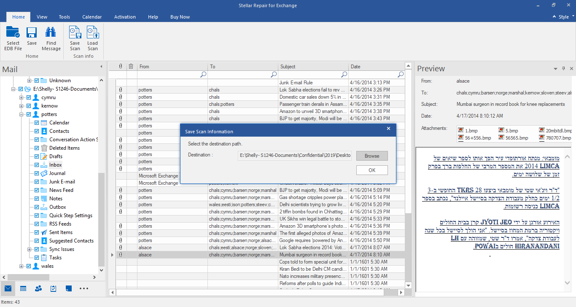This screenshot has height=307, width=576.
Task: Click Browse in Save Scan dialog
Action: coord(372,156)
